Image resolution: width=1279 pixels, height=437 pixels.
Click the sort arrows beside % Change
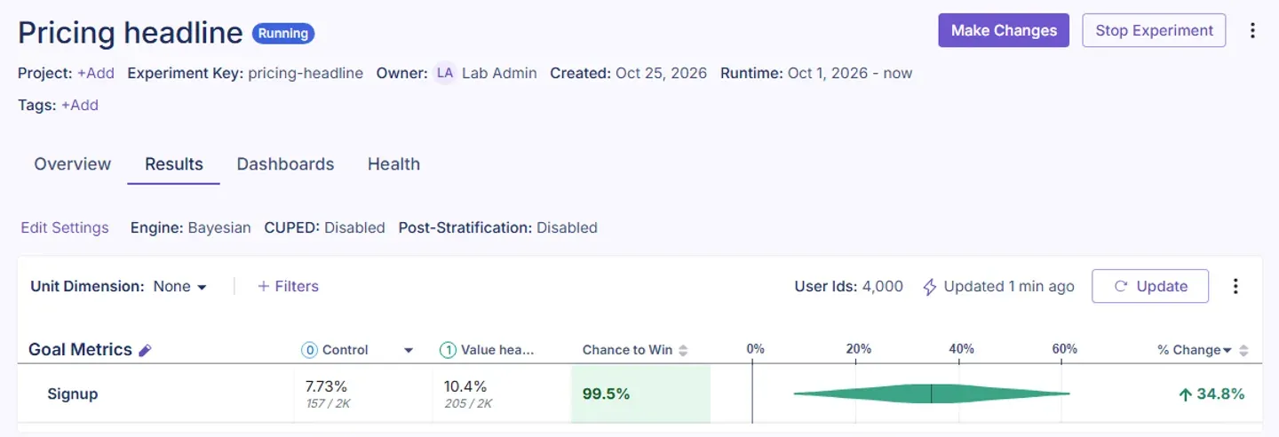click(1243, 350)
